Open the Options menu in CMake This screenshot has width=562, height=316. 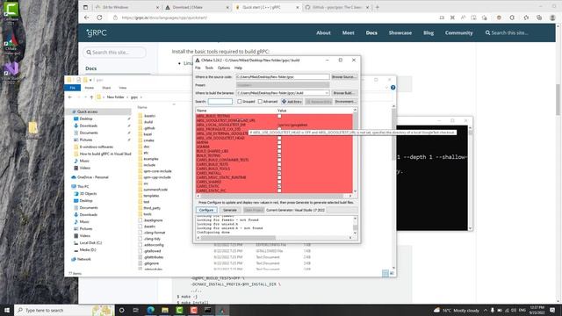tap(224, 68)
